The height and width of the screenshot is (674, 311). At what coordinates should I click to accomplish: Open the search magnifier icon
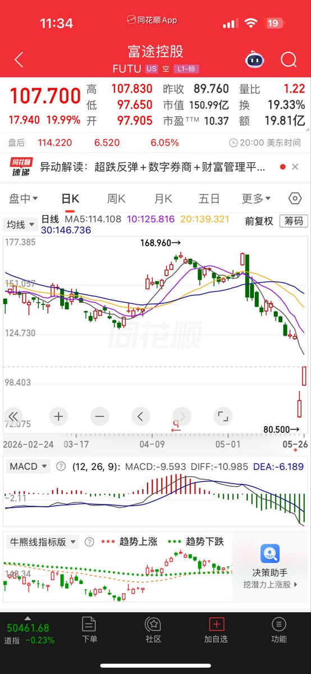click(x=289, y=60)
